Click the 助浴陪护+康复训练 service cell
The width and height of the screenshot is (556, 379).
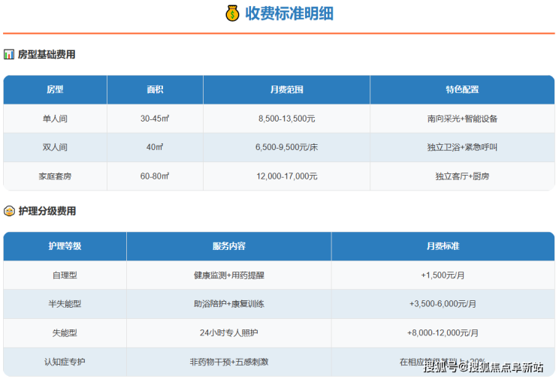tap(228, 304)
